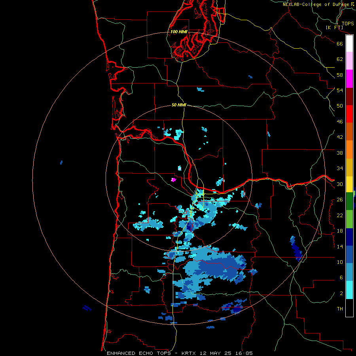Click the NEXLAB-College of DuPage title text

(316, 4)
